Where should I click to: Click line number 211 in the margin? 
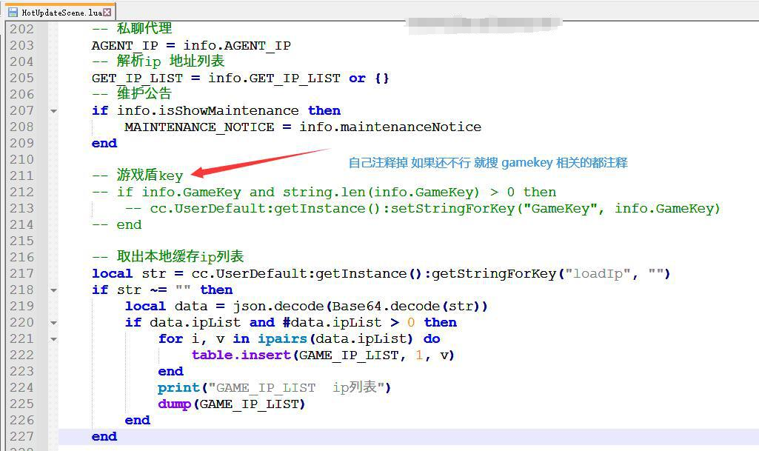click(x=22, y=176)
